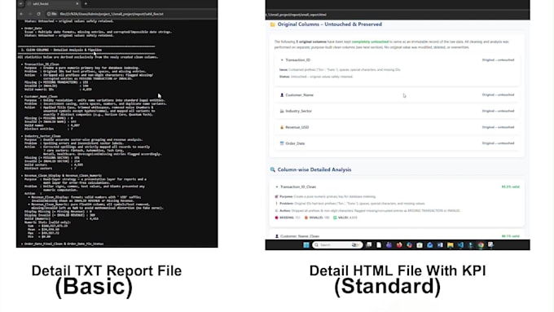Click the forward arrow in the TXT report browser

click(30, 14)
